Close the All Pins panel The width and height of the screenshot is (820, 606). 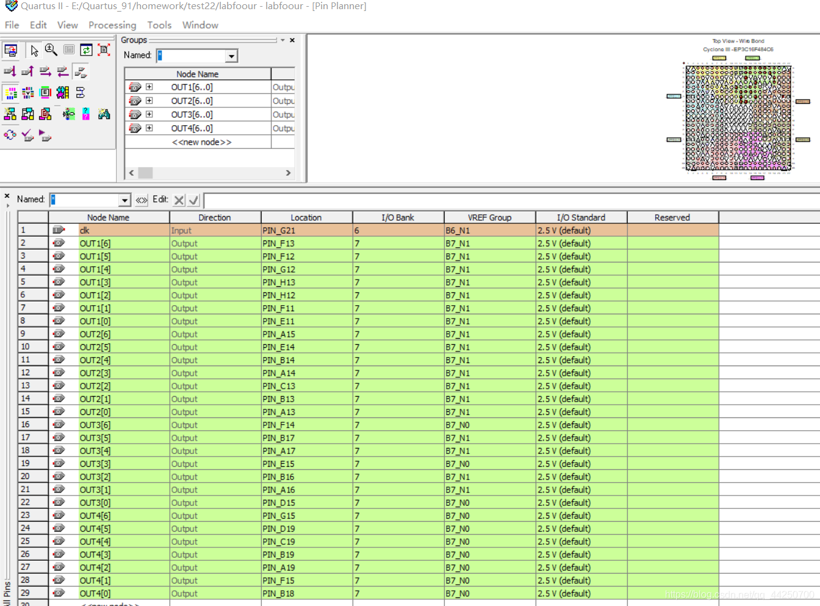(7, 197)
